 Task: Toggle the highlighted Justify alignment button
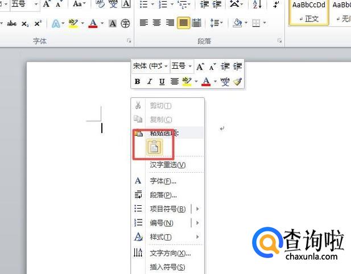click(183, 23)
